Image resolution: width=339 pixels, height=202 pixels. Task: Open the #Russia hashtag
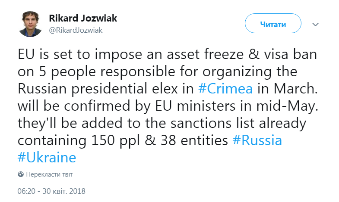pyautogui.click(x=257, y=141)
